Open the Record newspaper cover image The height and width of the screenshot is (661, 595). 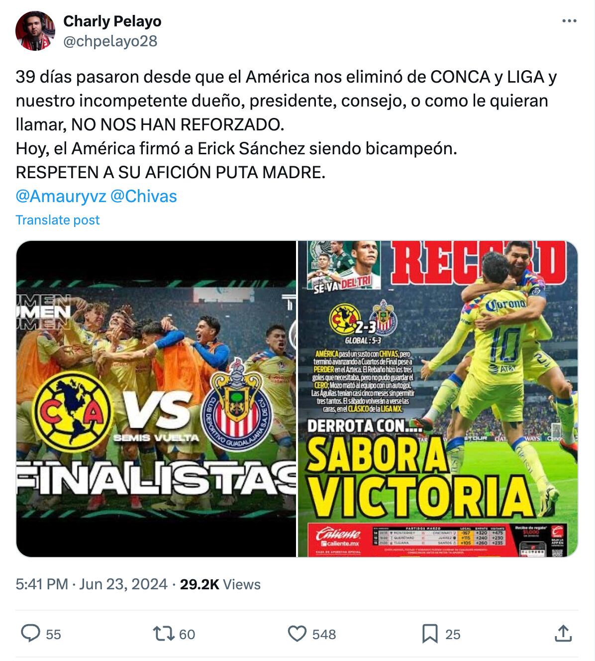click(x=438, y=399)
